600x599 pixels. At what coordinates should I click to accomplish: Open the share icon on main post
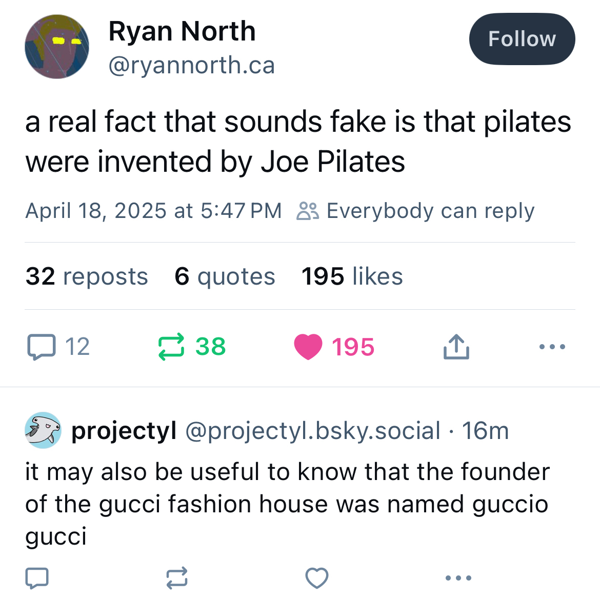click(x=456, y=347)
